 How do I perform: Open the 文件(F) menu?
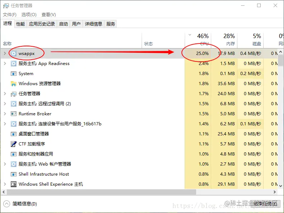10,14
